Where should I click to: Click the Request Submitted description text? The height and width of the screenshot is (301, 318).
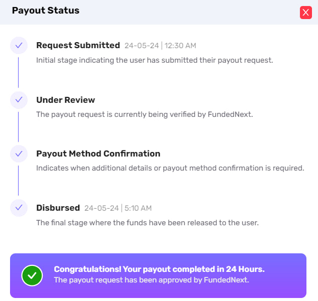tap(154, 60)
